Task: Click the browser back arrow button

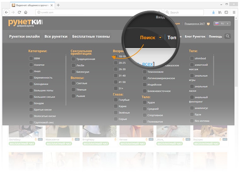Action: [7, 12]
